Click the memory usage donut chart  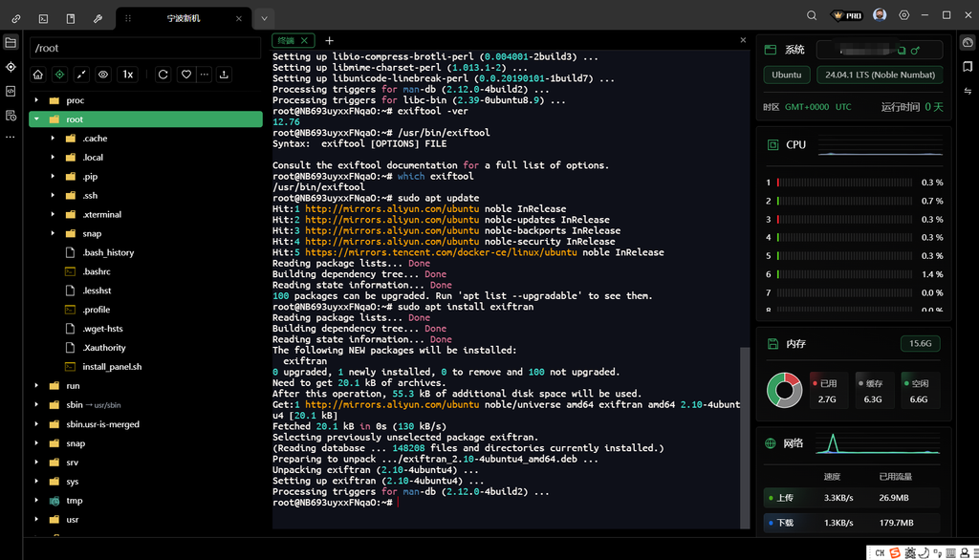pos(784,390)
